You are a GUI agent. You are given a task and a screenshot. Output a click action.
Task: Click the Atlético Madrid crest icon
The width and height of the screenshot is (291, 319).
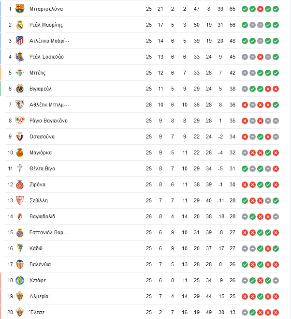click(20, 41)
